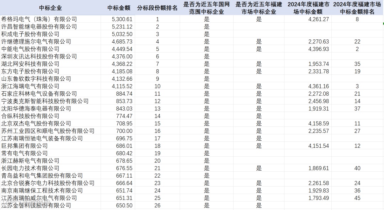Select Fujian amount cell 1,869.61

pos(308,168)
